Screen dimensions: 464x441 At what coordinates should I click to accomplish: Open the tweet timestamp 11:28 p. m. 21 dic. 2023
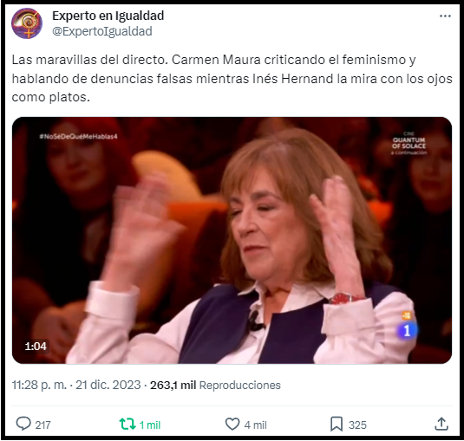coord(76,386)
